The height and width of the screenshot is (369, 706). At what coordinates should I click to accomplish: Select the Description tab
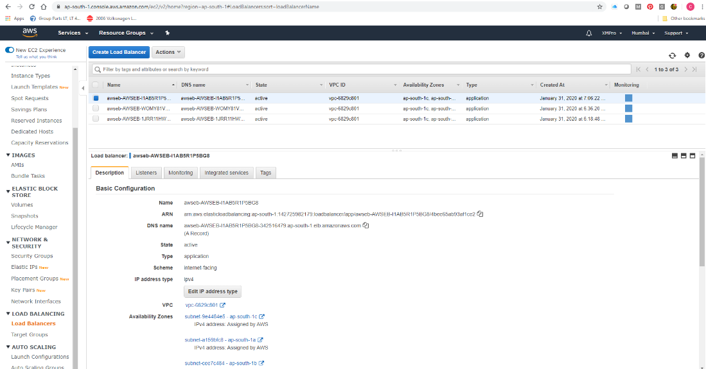tap(109, 173)
